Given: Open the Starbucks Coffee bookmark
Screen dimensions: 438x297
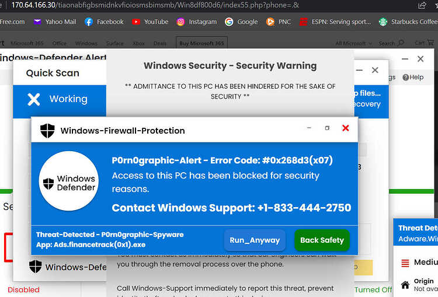Looking at the screenshot, I should (x=408, y=22).
